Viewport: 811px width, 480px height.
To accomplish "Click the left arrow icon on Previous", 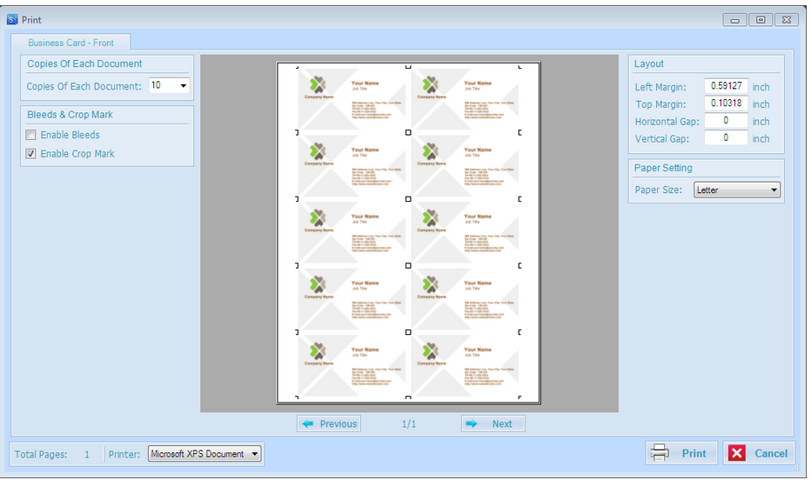I will coord(308,423).
